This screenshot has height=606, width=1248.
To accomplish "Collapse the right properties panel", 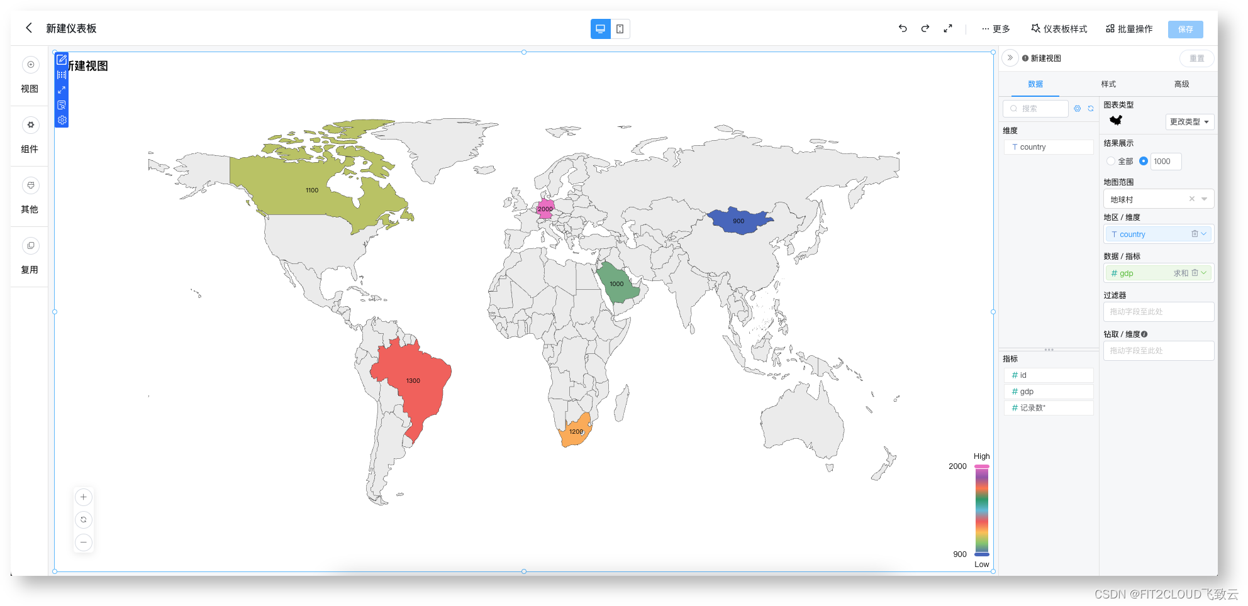I will (1010, 58).
